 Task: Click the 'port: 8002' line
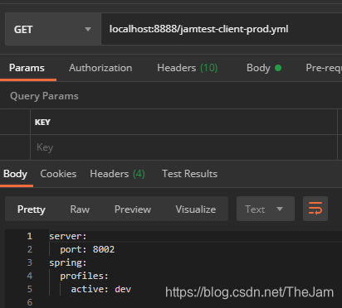87,249
